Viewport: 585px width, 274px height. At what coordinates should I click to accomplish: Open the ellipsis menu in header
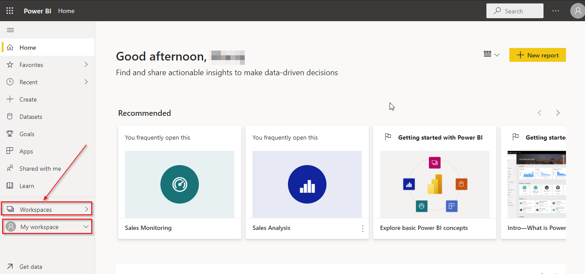click(x=556, y=11)
